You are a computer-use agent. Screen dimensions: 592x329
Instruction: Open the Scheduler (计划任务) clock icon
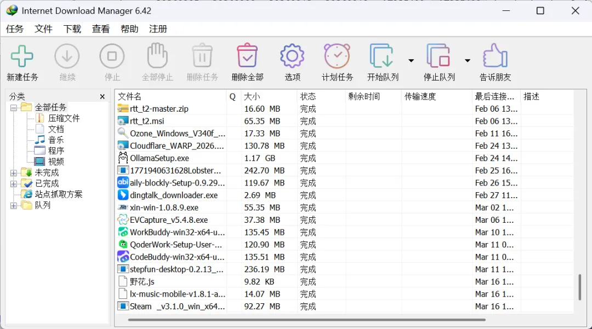[x=337, y=56]
